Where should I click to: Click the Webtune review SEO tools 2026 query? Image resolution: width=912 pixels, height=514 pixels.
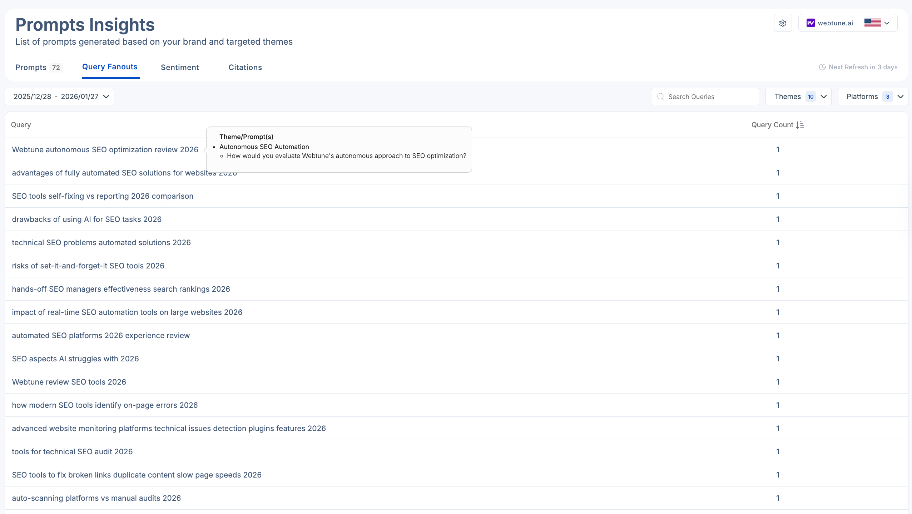(x=69, y=382)
